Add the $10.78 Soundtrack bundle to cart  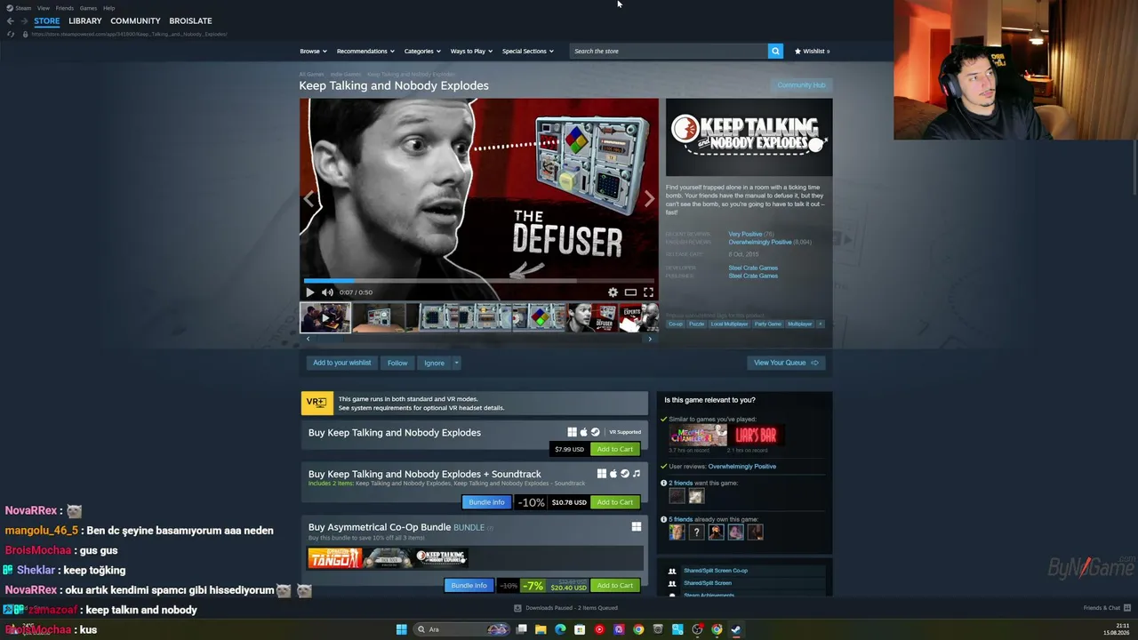click(x=615, y=502)
